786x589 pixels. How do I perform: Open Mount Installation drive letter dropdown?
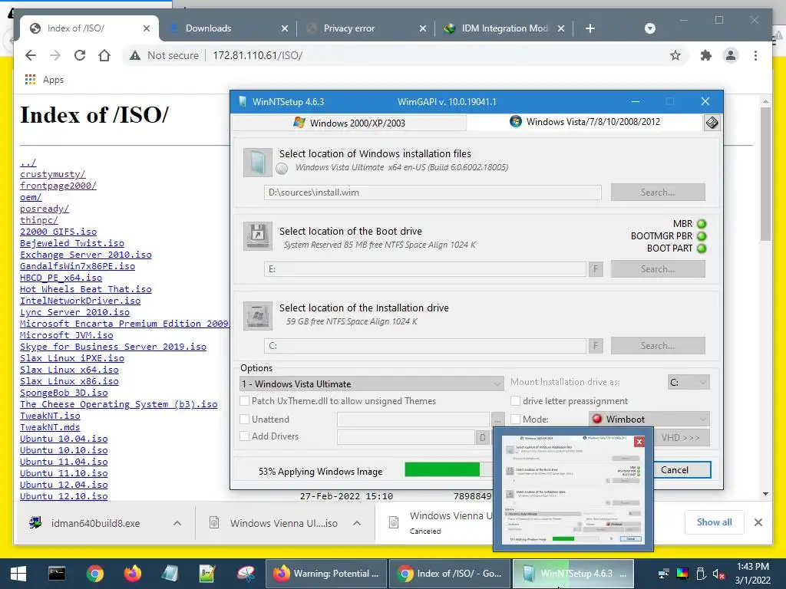(689, 383)
